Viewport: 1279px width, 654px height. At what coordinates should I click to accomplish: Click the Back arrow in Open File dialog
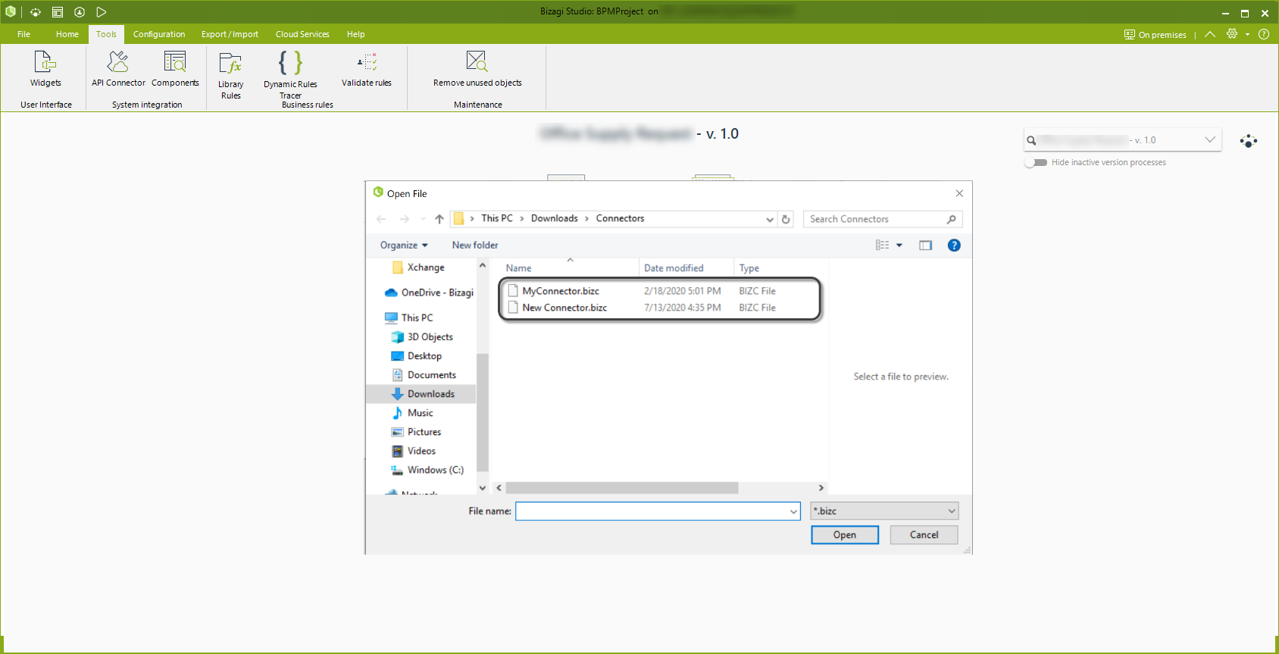pos(381,219)
